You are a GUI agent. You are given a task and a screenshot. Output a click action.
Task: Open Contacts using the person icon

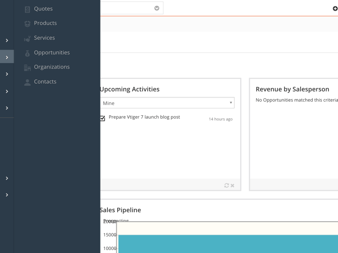27,82
